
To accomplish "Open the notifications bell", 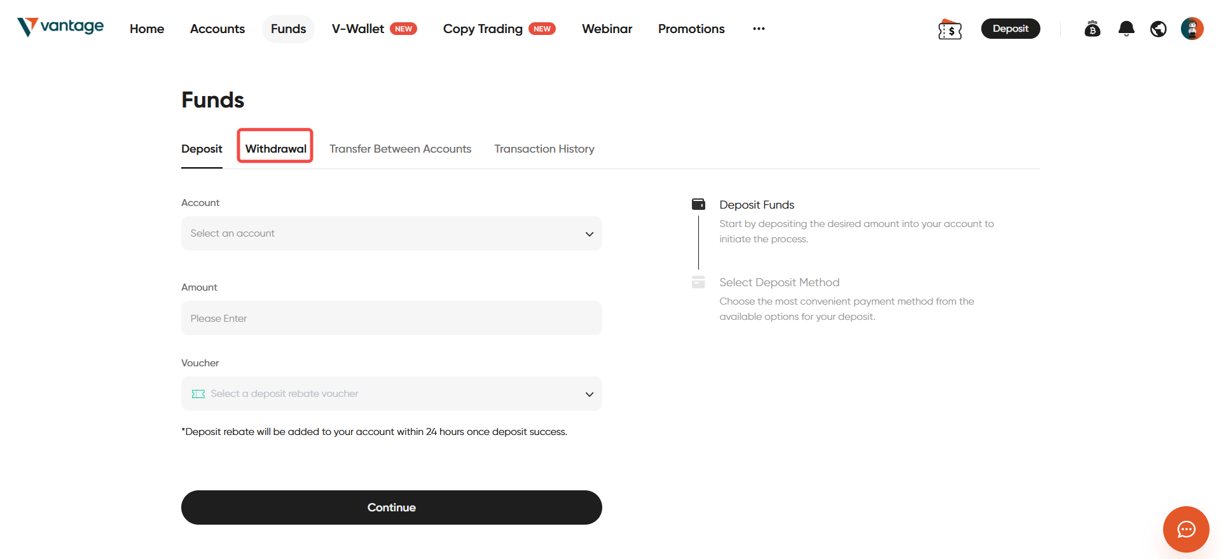I will tap(1126, 29).
